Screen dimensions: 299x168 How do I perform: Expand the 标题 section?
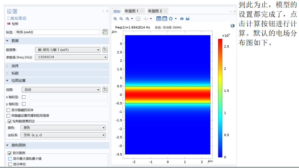coord(7,73)
